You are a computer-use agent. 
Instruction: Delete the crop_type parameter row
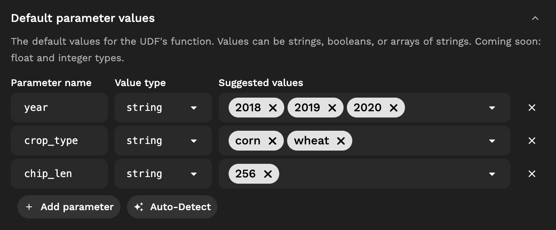tap(532, 141)
